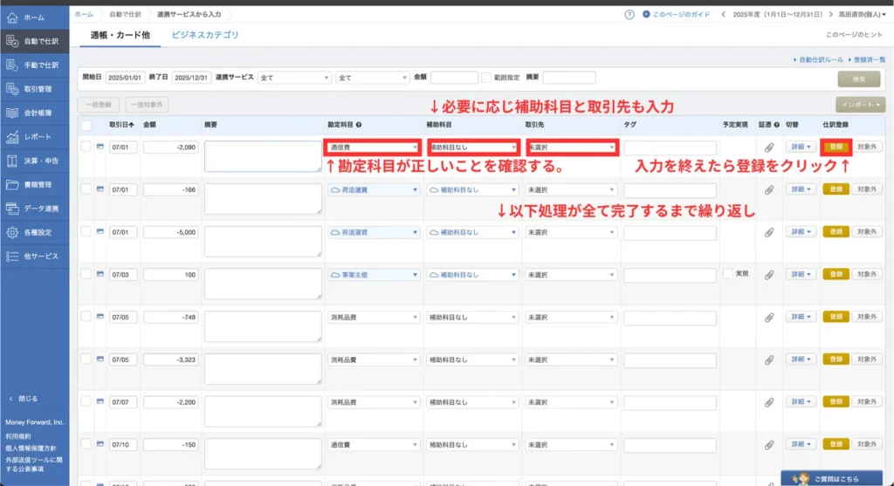Check the row checkbox for 07/03 amount 100

[x=86, y=273]
